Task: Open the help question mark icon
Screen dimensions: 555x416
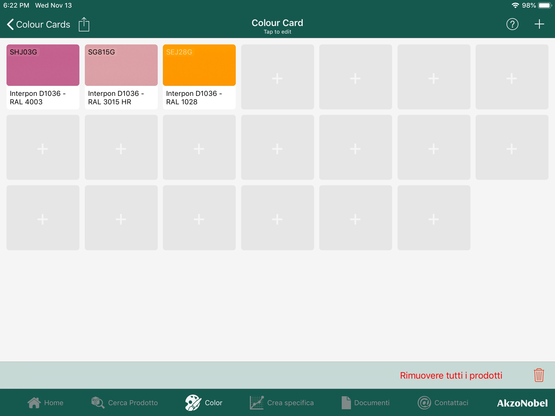Action: tap(512, 24)
